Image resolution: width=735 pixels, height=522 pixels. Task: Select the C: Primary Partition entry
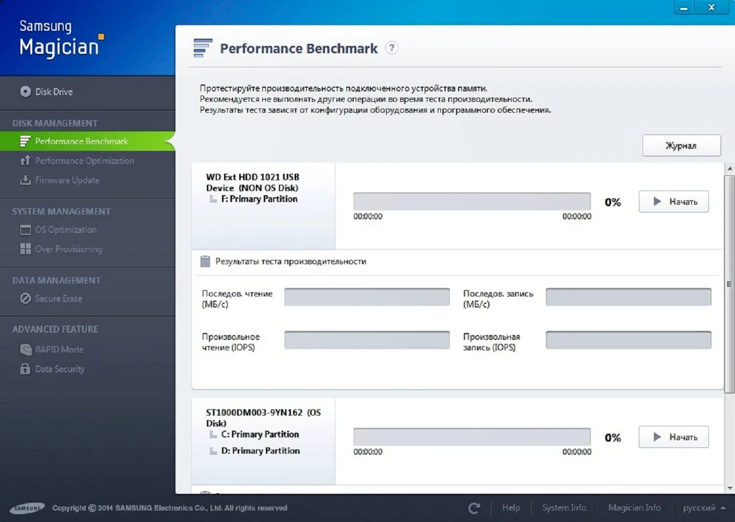[x=260, y=434]
